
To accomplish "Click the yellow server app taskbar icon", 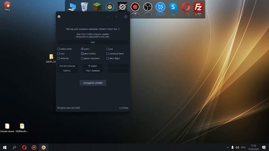I will coord(44,147).
